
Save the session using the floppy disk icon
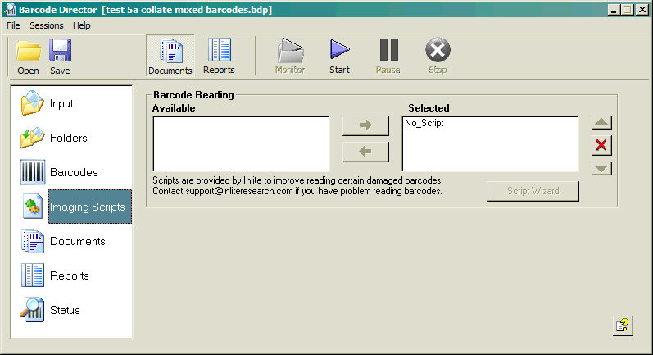click(x=60, y=57)
